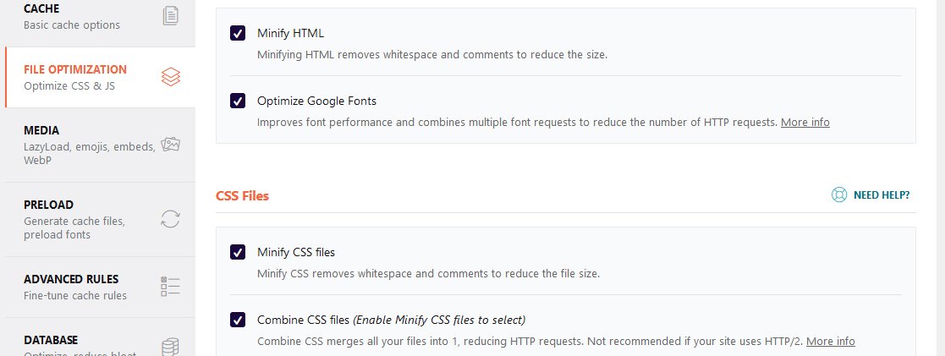Click the Media image icon in sidebar

point(171,145)
